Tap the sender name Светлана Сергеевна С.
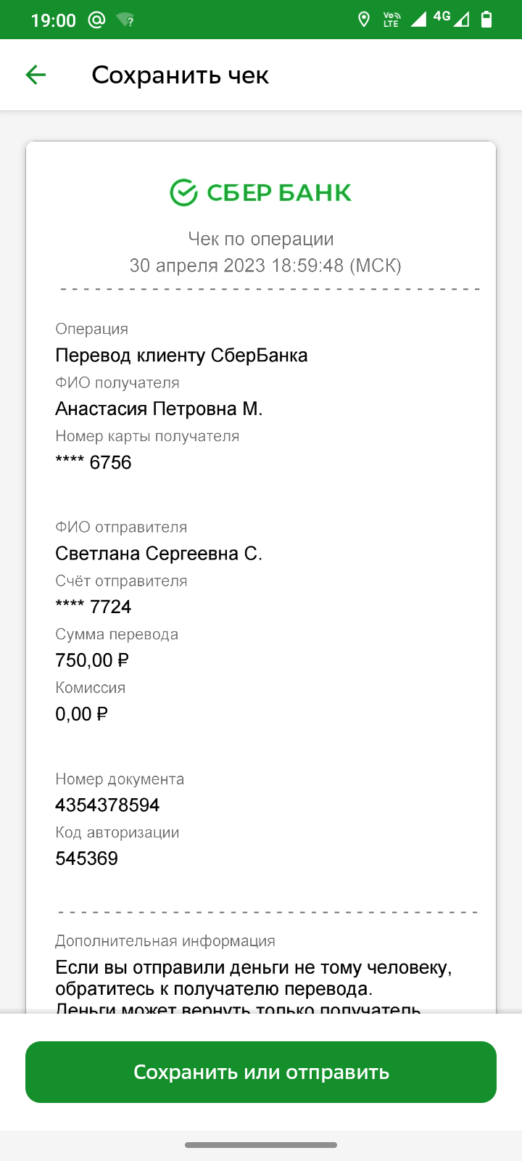The width and height of the screenshot is (522, 1161). (159, 554)
